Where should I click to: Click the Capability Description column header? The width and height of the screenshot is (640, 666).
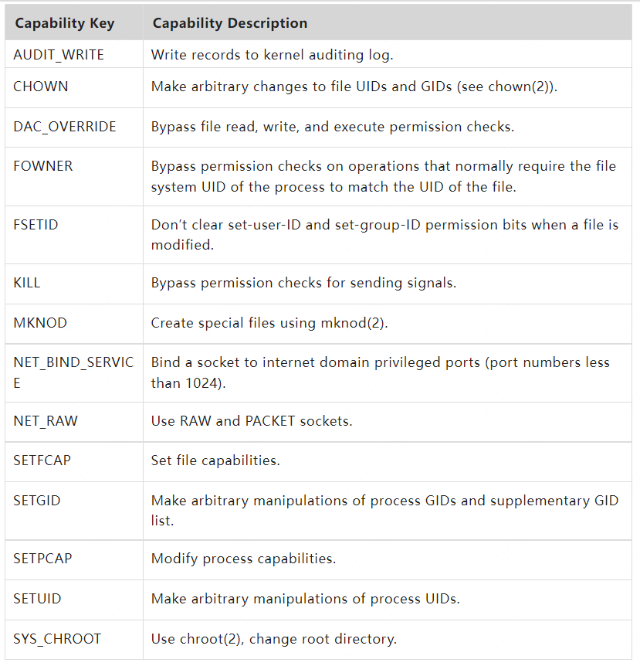229,23
